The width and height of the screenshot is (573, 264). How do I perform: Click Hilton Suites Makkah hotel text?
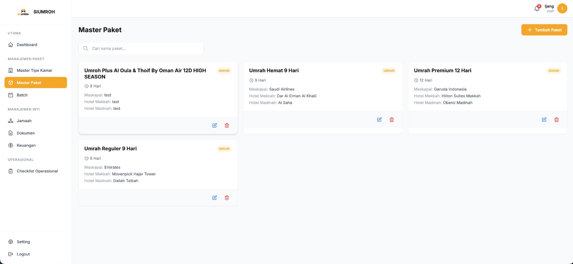[461, 96]
